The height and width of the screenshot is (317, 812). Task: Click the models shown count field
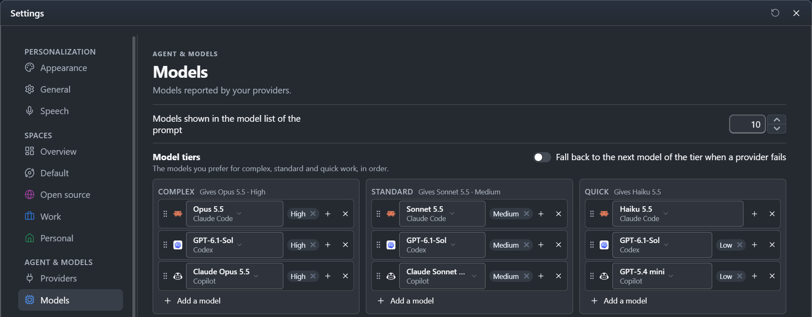[x=747, y=124]
